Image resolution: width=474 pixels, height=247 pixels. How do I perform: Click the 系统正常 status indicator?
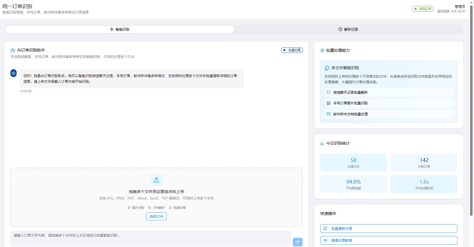(x=423, y=9)
